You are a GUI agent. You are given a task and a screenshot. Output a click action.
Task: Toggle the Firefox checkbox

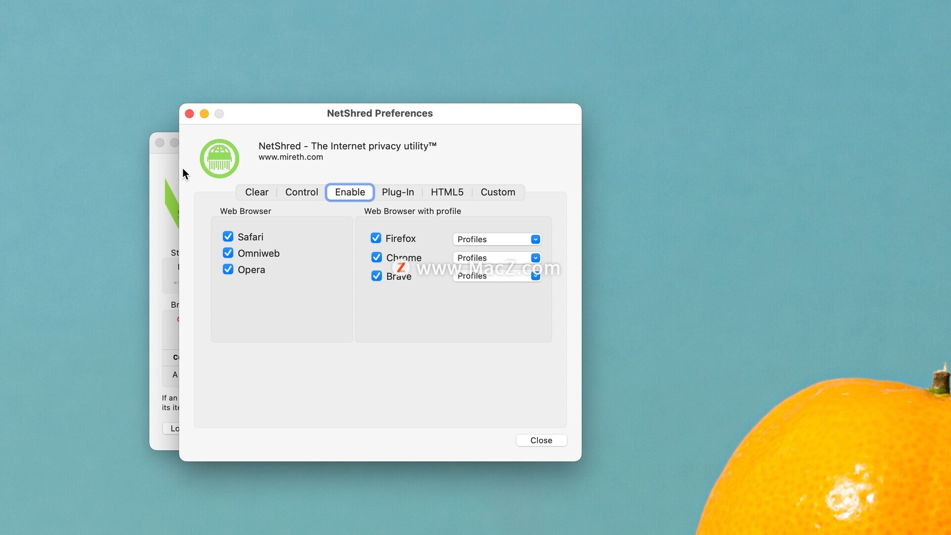tap(376, 238)
